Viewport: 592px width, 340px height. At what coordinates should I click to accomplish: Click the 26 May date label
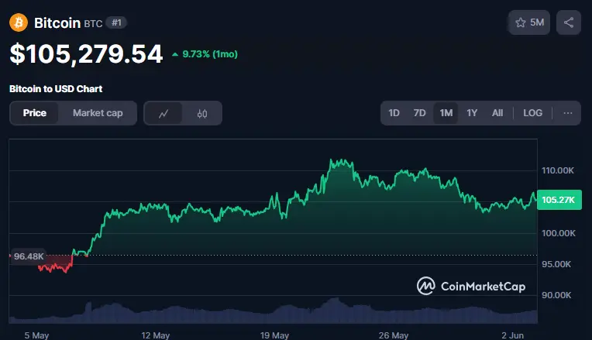[x=394, y=335]
